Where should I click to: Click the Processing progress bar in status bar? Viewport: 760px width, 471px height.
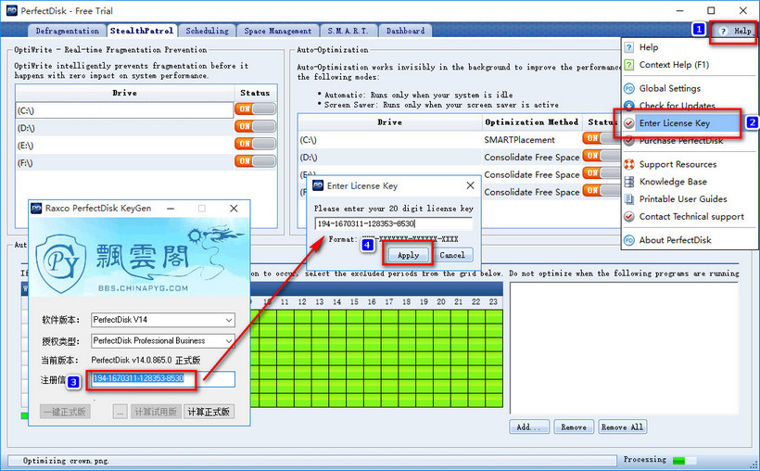coord(685,460)
